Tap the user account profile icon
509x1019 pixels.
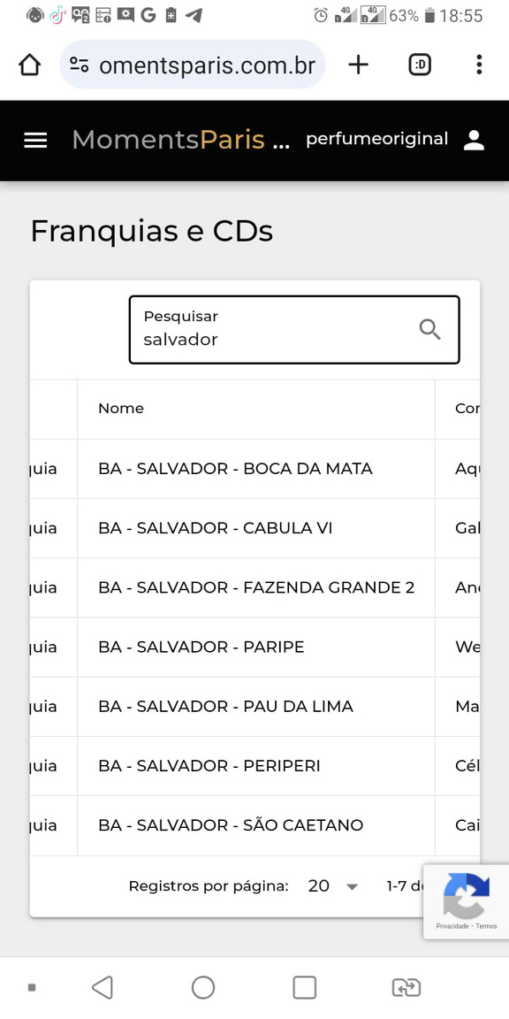pos(474,140)
